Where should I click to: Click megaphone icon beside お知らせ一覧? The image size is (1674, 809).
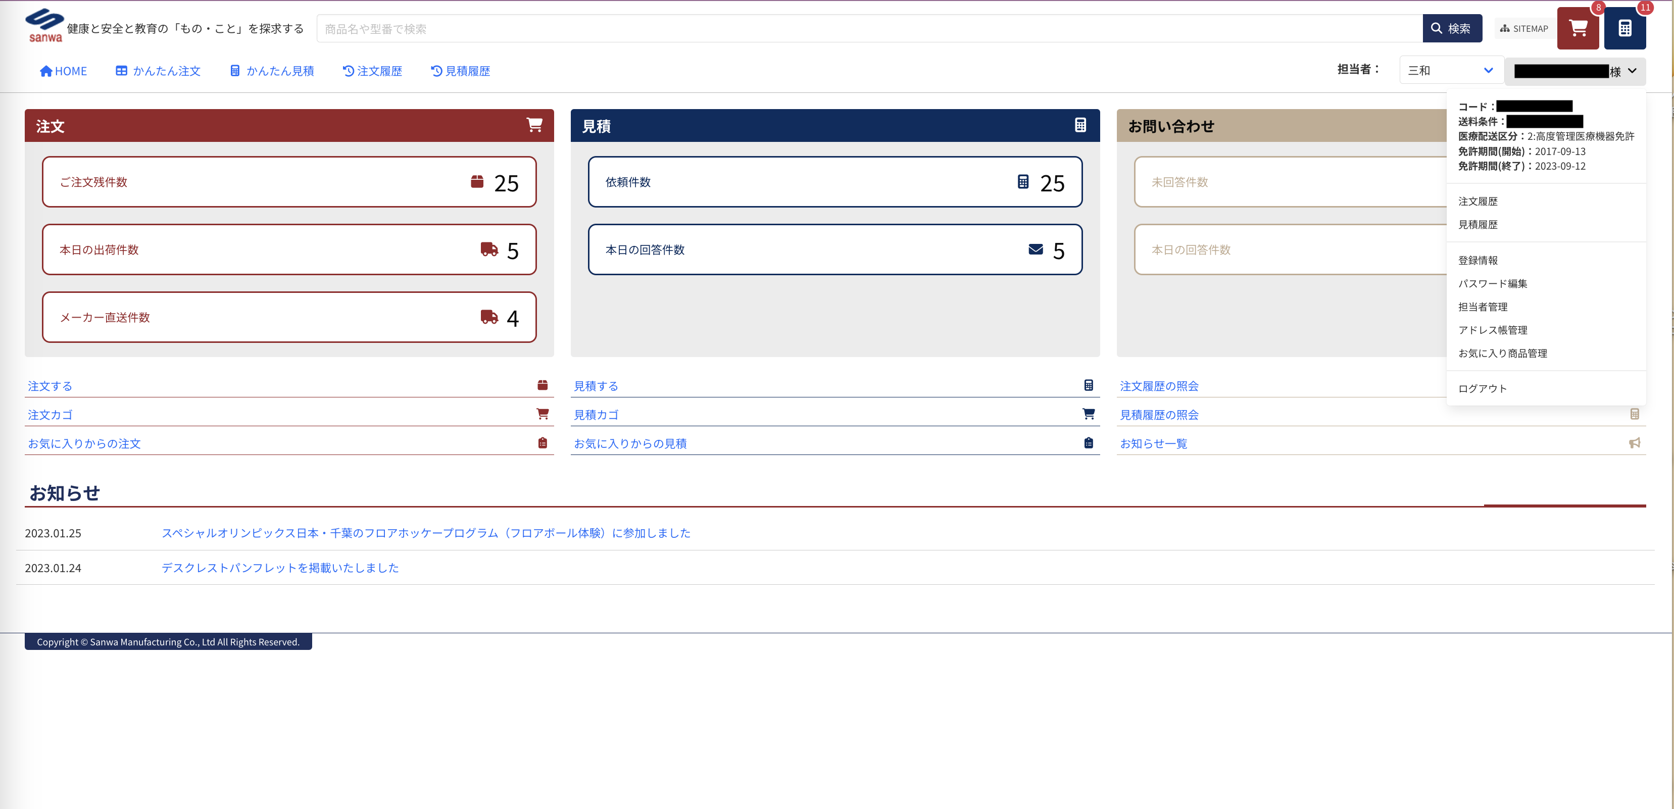coord(1635,443)
